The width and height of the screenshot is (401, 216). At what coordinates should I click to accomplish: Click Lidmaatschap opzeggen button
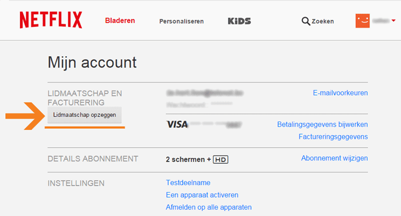click(x=84, y=115)
